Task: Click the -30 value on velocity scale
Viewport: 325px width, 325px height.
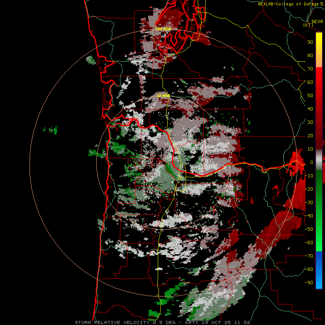Action: [x=309, y=203]
